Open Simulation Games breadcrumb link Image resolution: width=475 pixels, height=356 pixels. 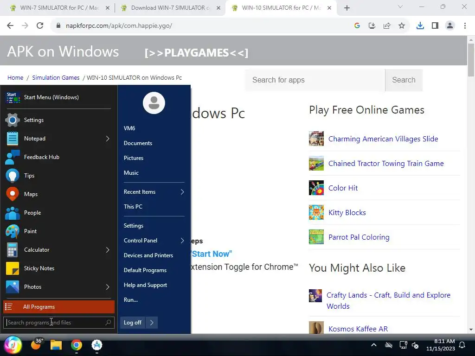click(56, 77)
